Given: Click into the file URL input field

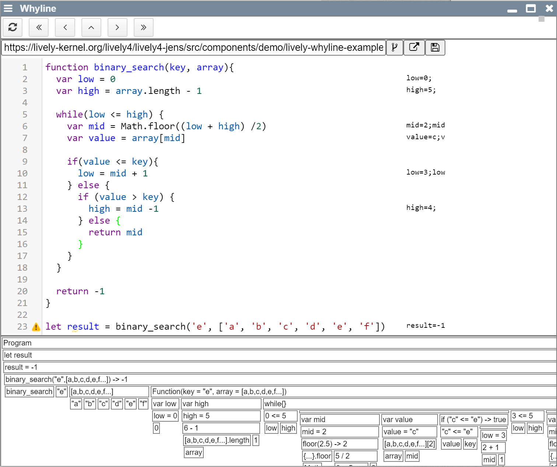Looking at the screenshot, I should (x=193, y=48).
